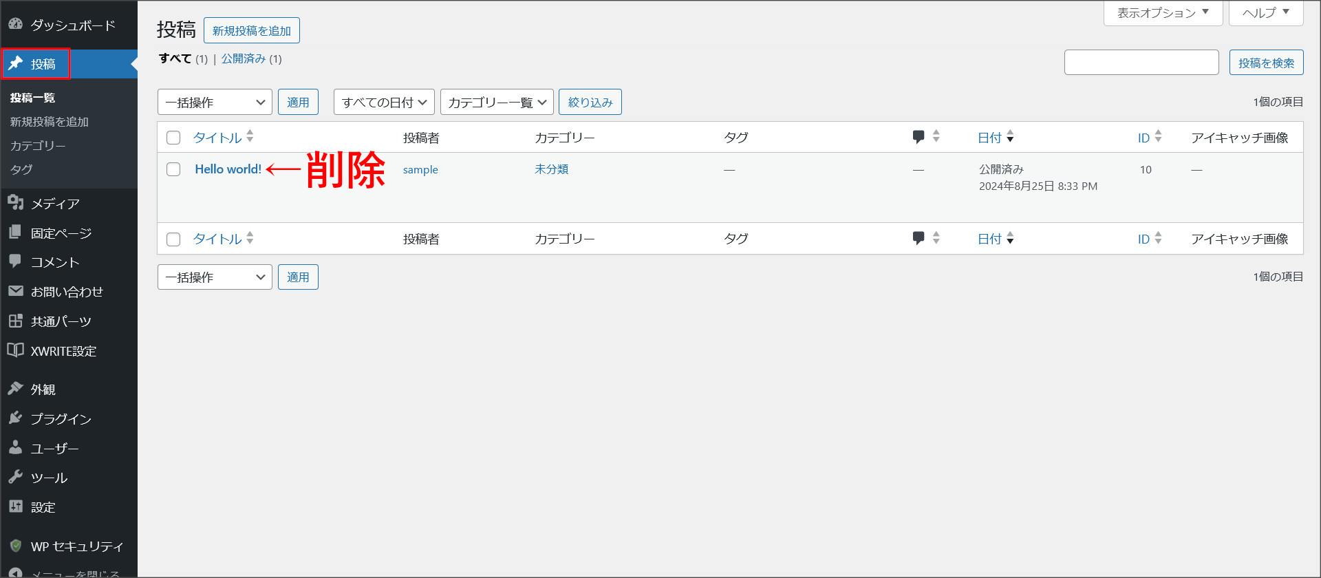Click the pushpin icon beside 投稿
The height and width of the screenshot is (578, 1321).
click(x=15, y=63)
